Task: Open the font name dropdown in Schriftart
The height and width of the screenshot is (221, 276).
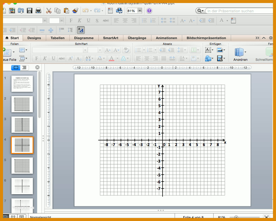Action: click(85, 50)
